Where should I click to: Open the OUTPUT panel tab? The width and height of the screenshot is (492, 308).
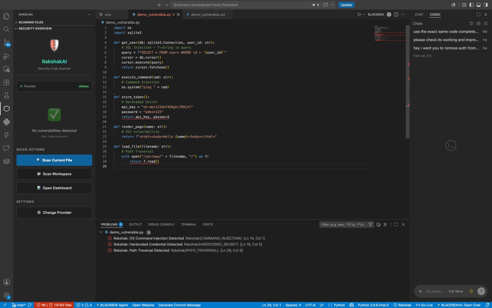[135, 225]
